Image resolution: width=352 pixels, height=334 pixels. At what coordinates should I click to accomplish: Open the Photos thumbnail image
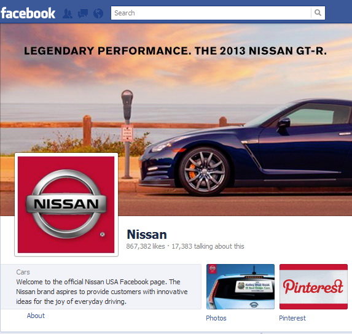pyautogui.click(x=240, y=287)
